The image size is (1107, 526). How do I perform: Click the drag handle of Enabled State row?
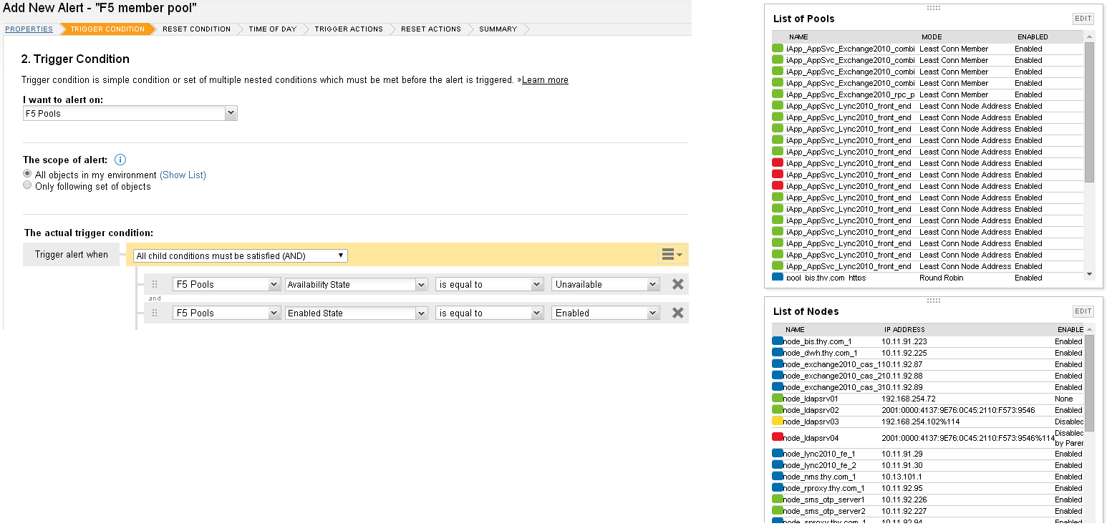point(155,313)
